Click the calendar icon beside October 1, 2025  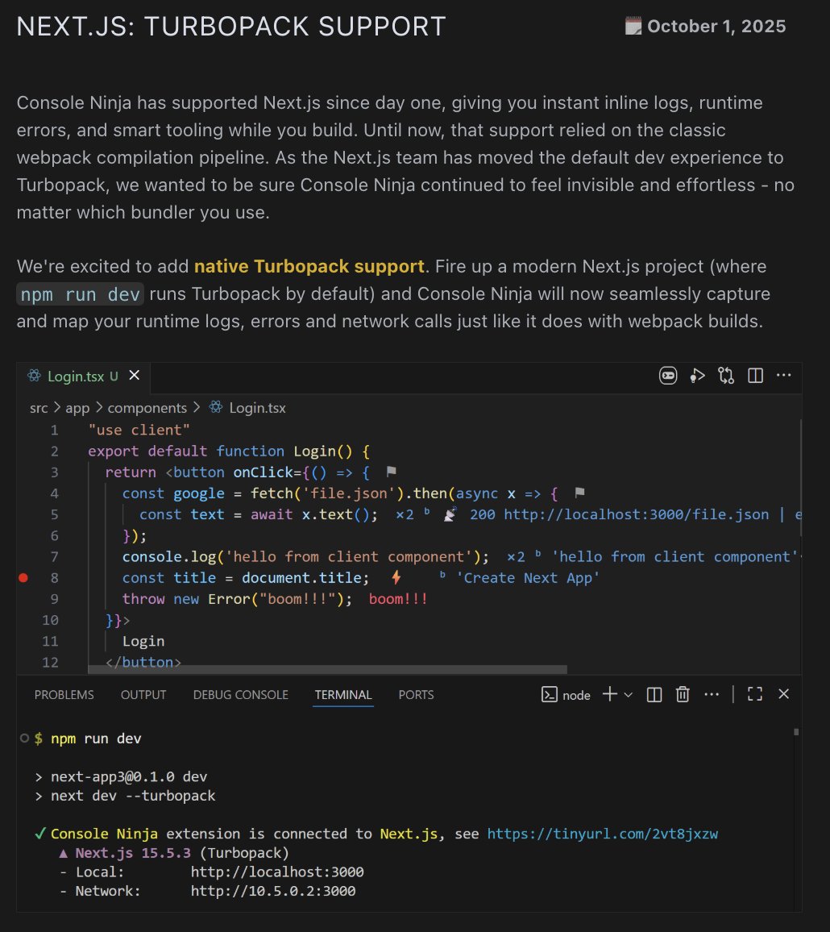(x=633, y=26)
